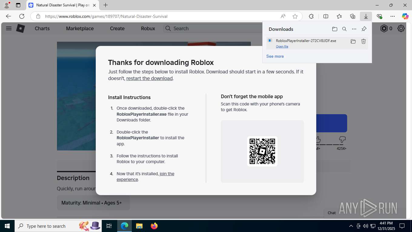Click See more in Downloads
Viewport: 412px width, 232px height.
(x=275, y=56)
